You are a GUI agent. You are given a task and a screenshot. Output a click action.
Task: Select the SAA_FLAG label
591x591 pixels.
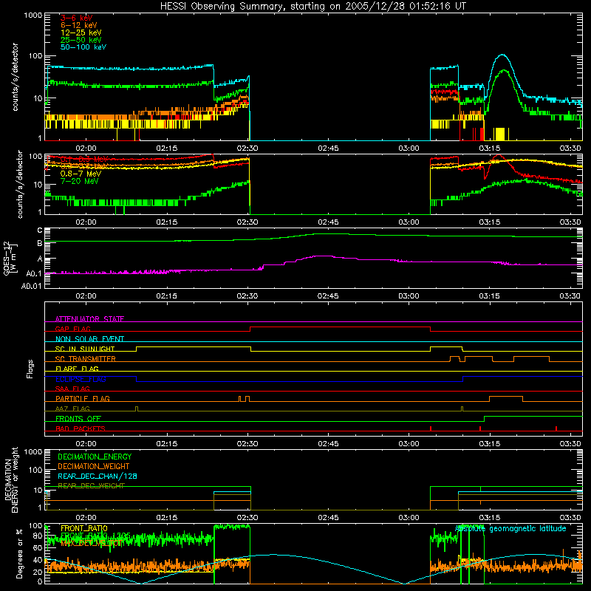pos(72,389)
